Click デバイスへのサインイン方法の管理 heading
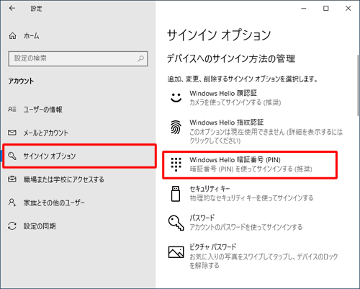The image size is (360, 289). coord(231,58)
